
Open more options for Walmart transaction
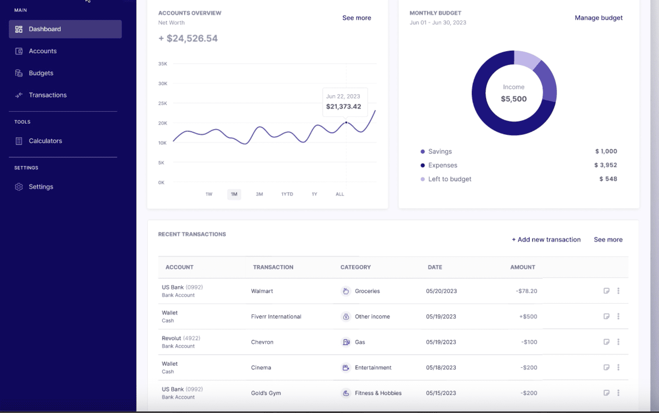(618, 291)
